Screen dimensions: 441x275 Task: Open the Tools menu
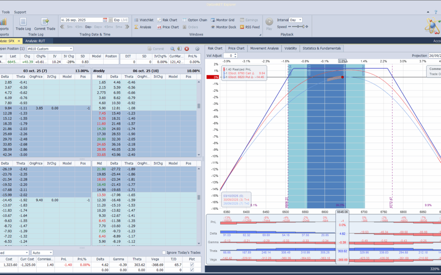(x=6, y=12)
